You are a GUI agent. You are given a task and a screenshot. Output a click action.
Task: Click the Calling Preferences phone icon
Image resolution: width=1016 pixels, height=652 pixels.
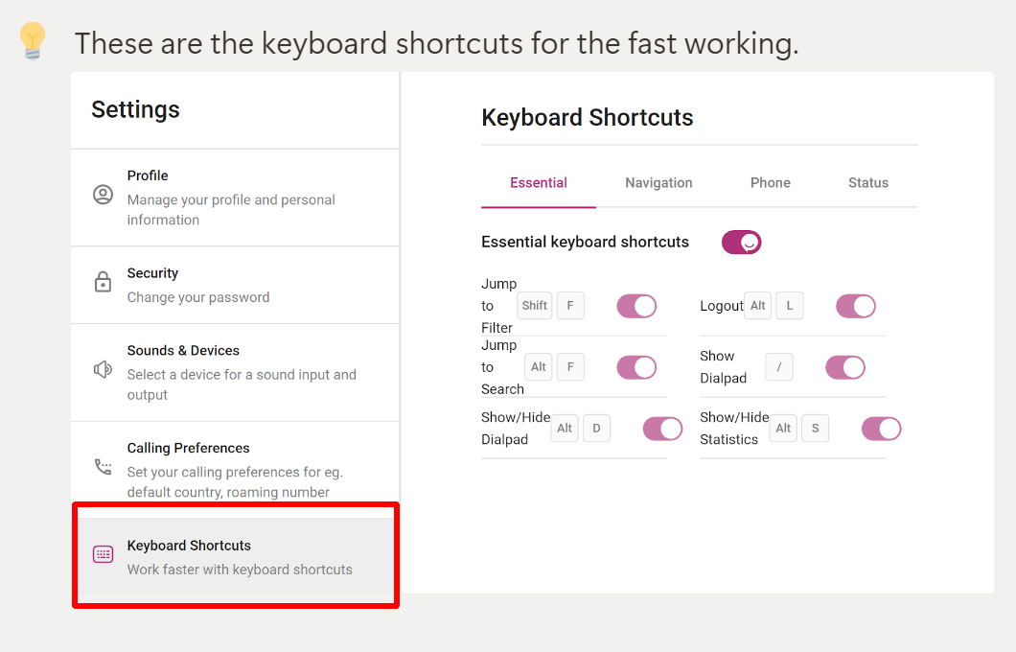tap(103, 467)
